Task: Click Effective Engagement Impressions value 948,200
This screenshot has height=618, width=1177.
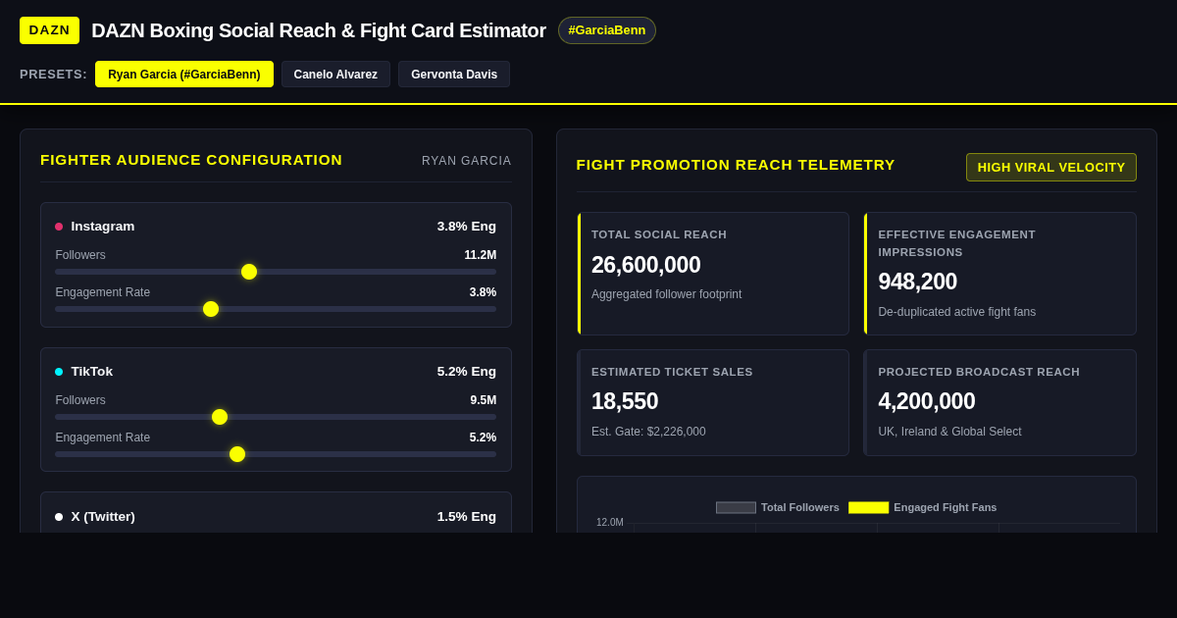Action: [918, 282]
